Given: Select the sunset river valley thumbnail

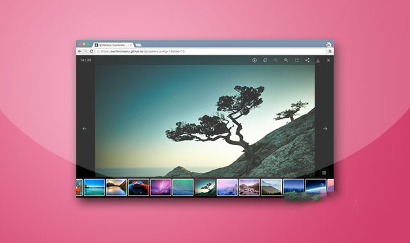Looking at the screenshot, I should (x=117, y=187).
